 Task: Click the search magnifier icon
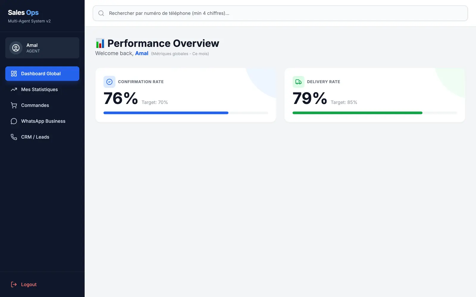101,13
